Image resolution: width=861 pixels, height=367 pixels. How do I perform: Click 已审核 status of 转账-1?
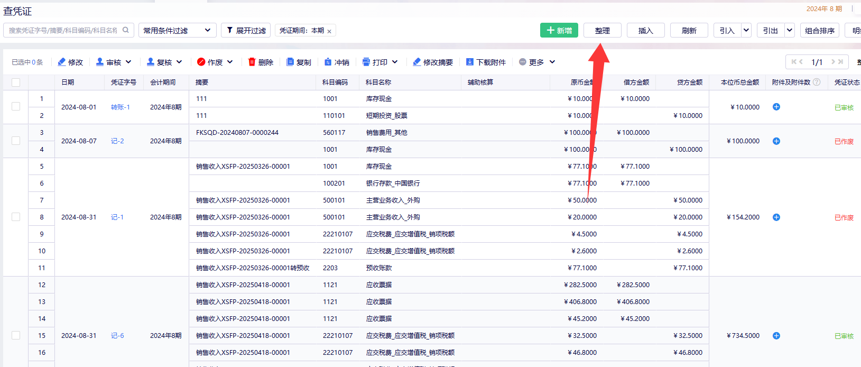pos(844,107)
